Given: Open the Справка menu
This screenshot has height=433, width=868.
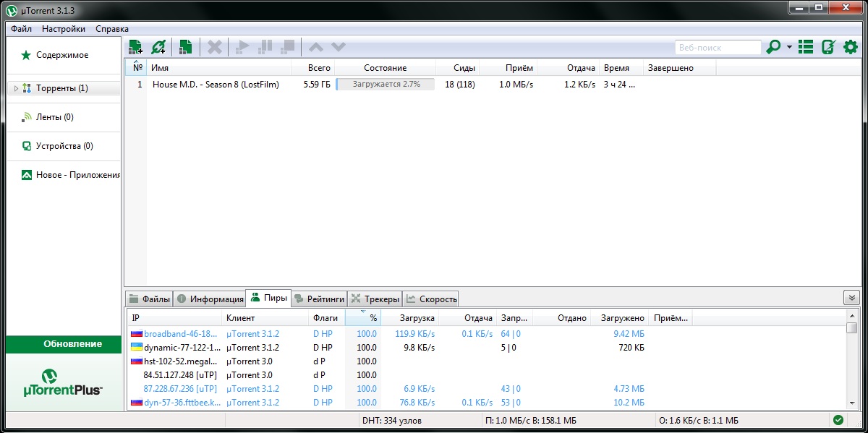Looking at the screenshot, I should click(x=112, y=29).
